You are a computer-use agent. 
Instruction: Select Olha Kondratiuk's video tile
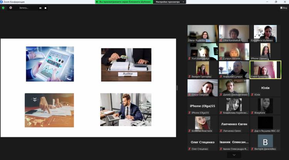[x=234, y=33]
